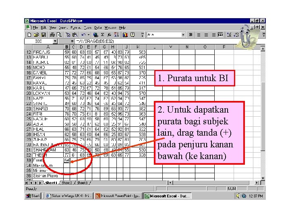Save the workbook with the floppy disk icon
This screenshot has height=218, width=290.
[43, 35]
